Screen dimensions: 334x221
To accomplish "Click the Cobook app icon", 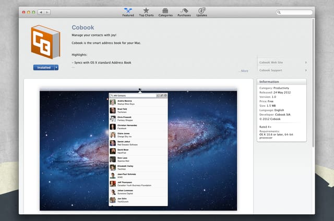I will (x=45, y=42).
